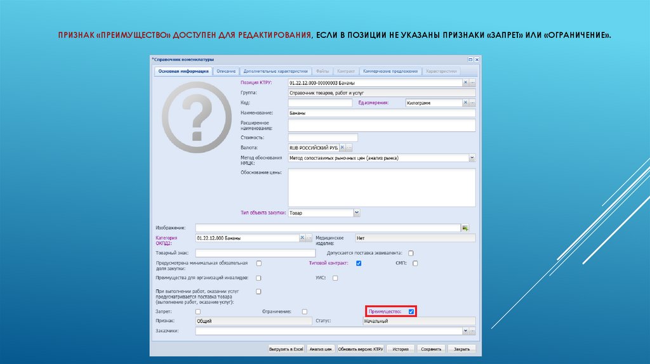Viewport: 650px width, 364px height.
Task: Check the Ограничение checkbox
Action: (x=305, y=312)
